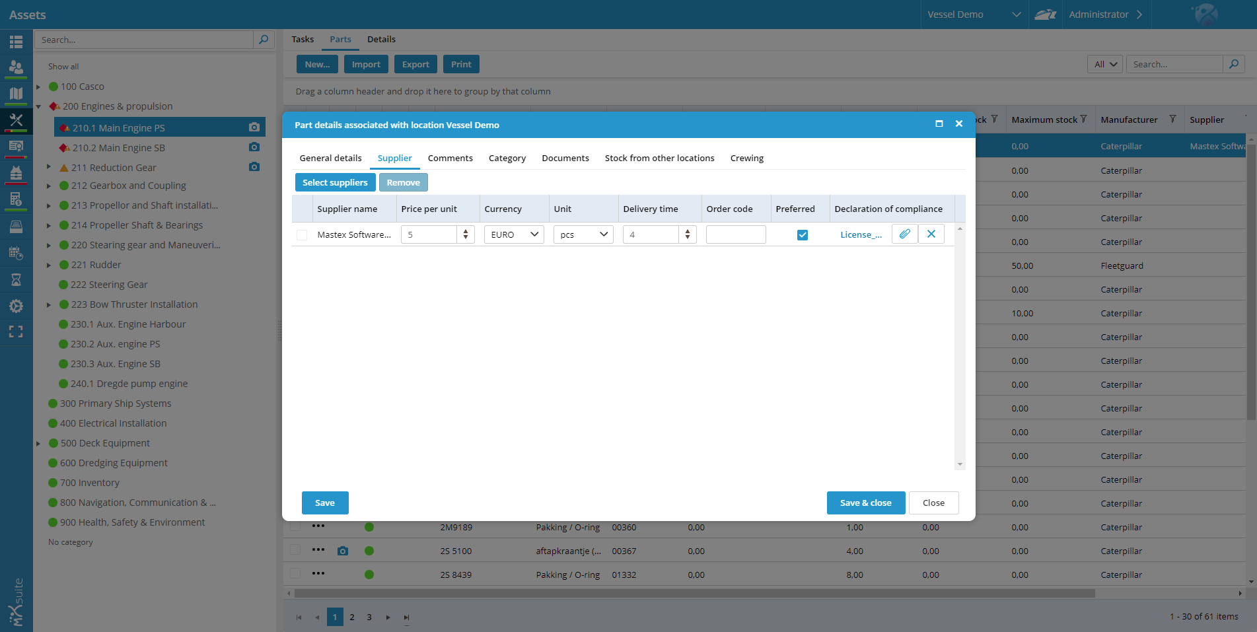Click the X delete compliance document icon
Screen dimensions: 1257x632
931,234
